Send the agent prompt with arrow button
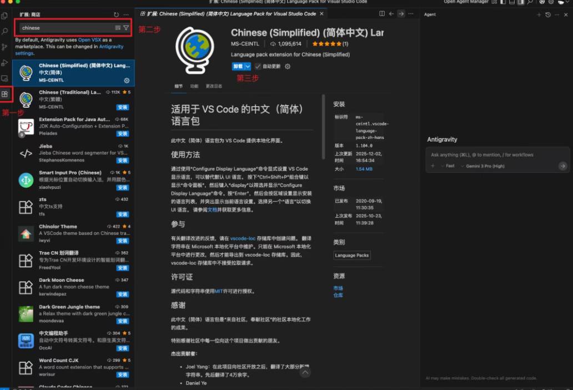Image resolution: width=573 pixels, height=390 pixels. pos(562,166)
